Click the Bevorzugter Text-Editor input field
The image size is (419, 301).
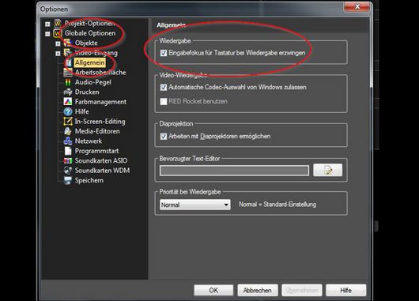pyautogui.click(x=234, y=171)
